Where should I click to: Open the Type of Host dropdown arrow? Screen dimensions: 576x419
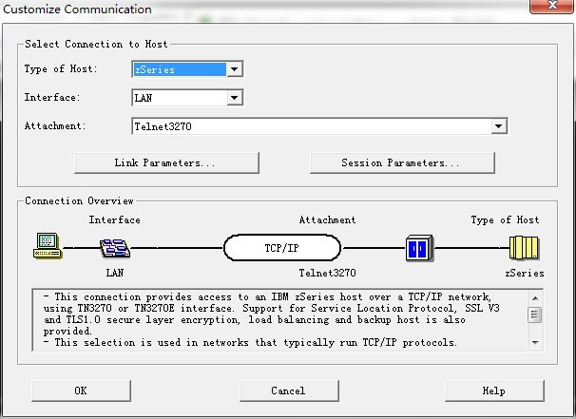(x=235, y=69)
